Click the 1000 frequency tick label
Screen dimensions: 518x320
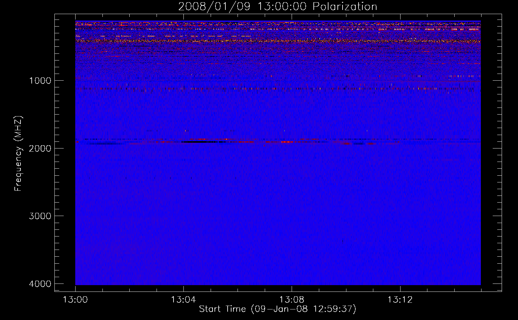pos(40,80)
